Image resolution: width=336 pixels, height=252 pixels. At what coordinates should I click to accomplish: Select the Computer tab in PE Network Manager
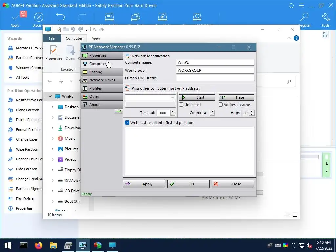(102, 64)
